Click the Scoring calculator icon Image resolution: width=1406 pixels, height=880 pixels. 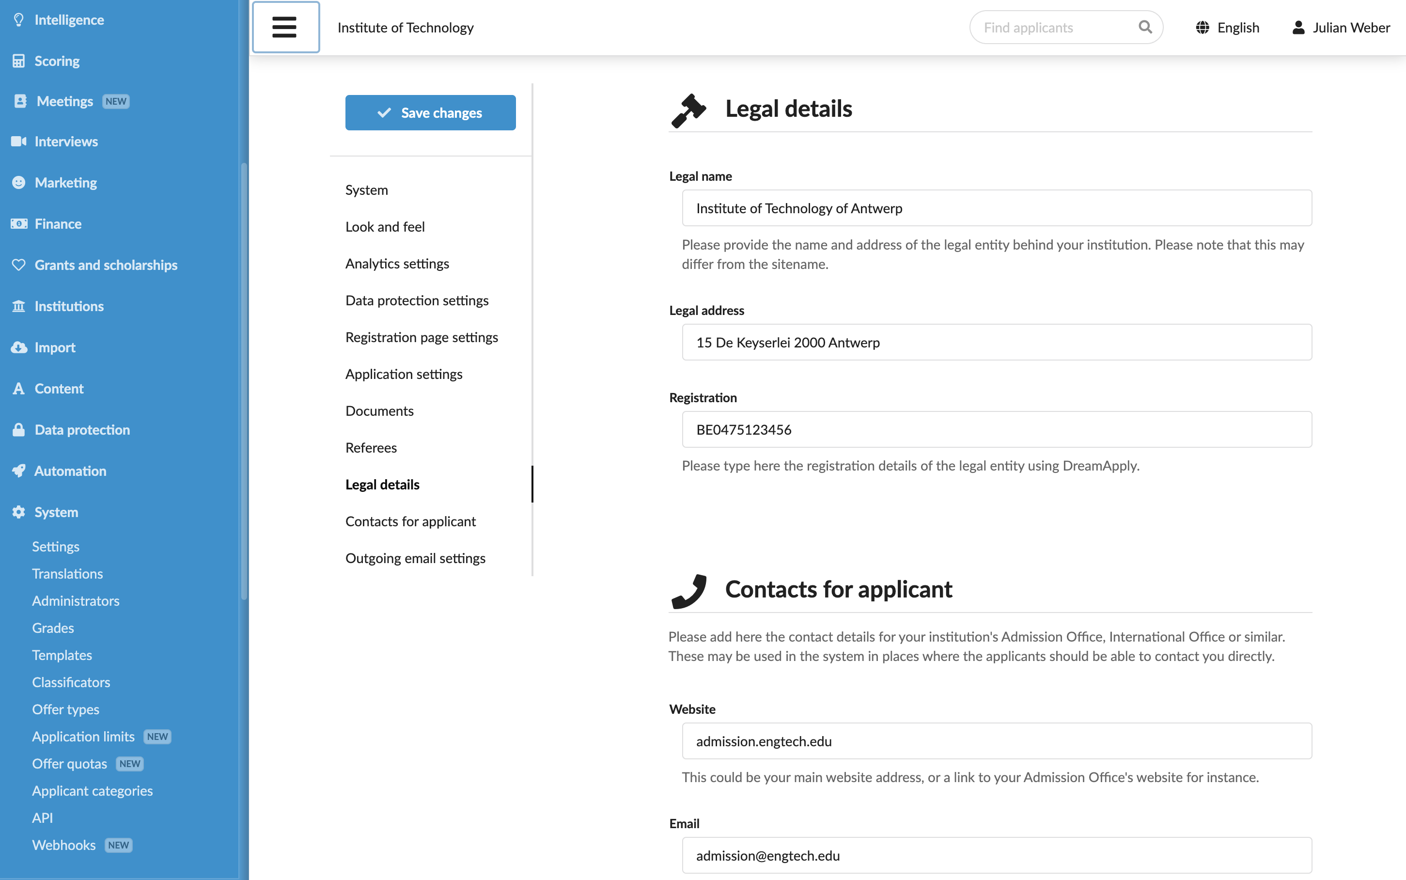tap(18, 61)
